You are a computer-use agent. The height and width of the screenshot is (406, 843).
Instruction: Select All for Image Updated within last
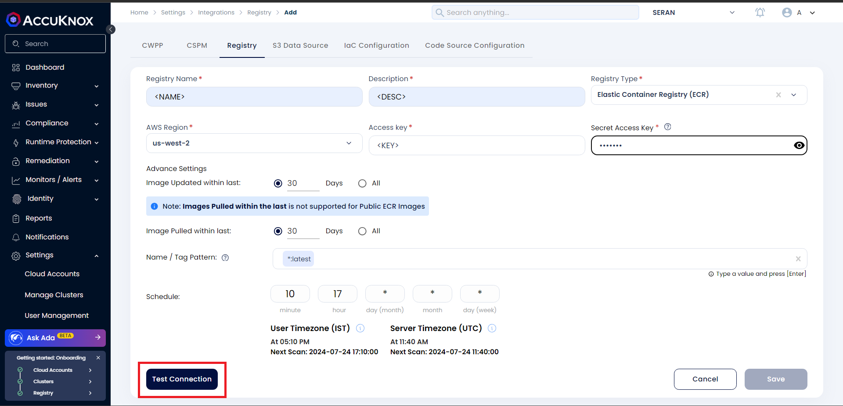362,184
